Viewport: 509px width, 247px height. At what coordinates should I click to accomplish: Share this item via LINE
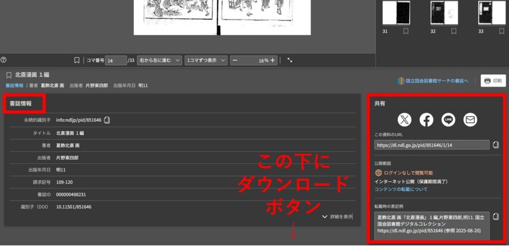(448, 120)
